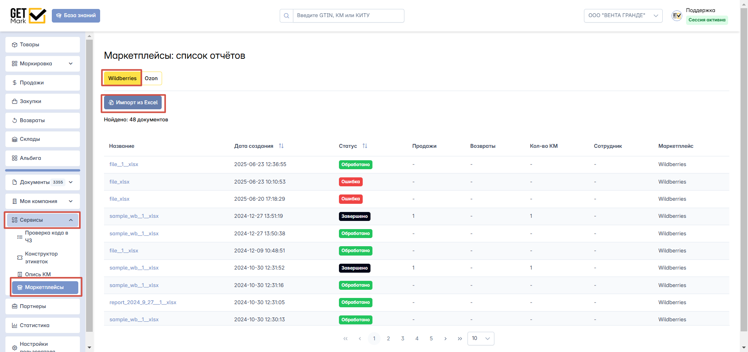Switch to the Wildberries tab
This screenshot has height=352, width=748.
pyautogui.click(x=122, y=78)
